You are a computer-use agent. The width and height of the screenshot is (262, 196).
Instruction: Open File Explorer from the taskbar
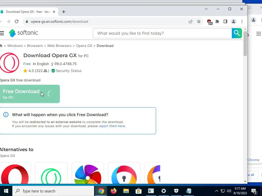[x=126, y=191]
